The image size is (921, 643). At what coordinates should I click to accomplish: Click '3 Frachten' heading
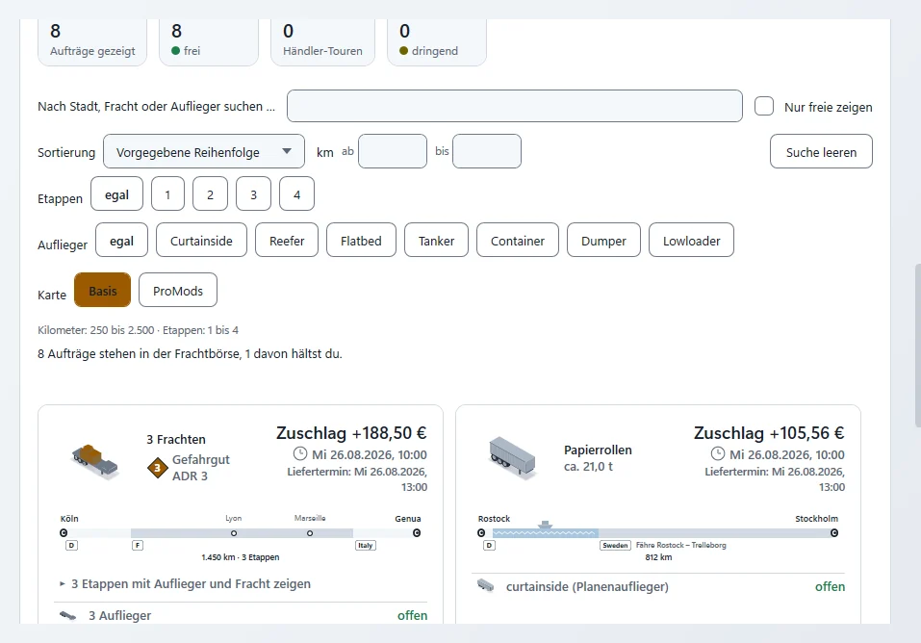pos(176,439)
